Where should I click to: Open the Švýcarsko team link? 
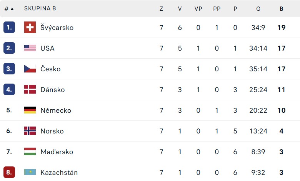coord(57,28)
